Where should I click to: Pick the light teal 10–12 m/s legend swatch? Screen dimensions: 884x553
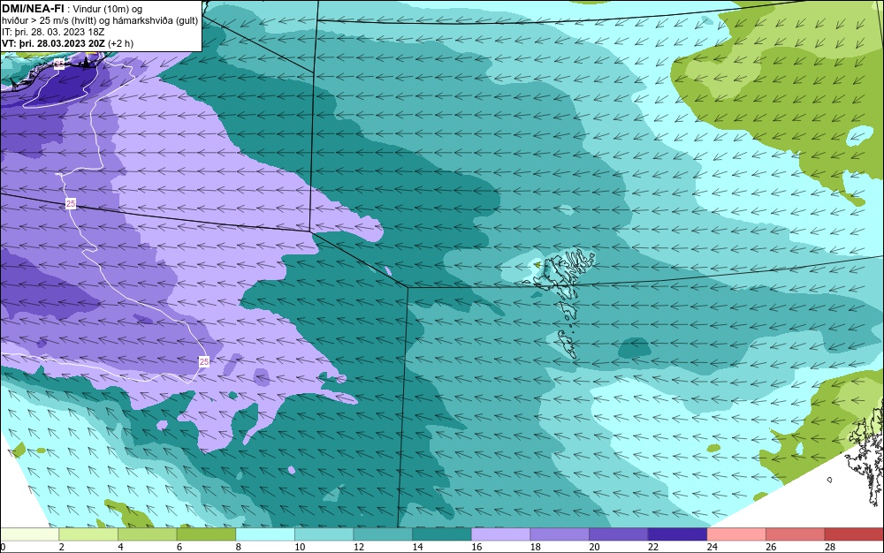(x=324, y=534)
